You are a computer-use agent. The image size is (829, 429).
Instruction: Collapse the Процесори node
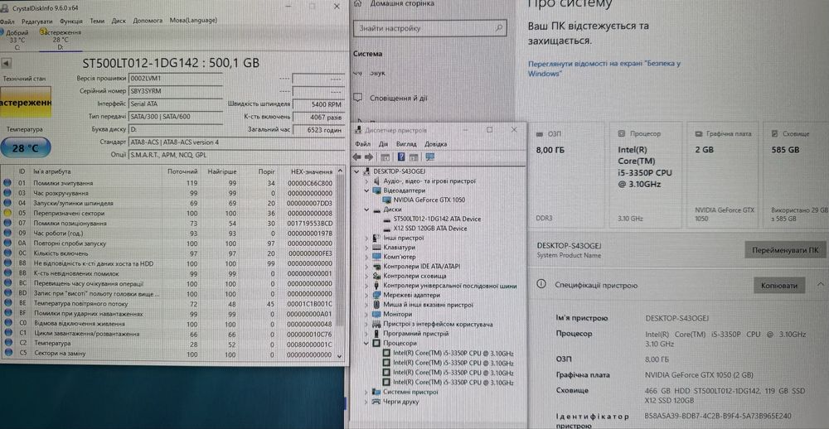[x=367, y=343]
